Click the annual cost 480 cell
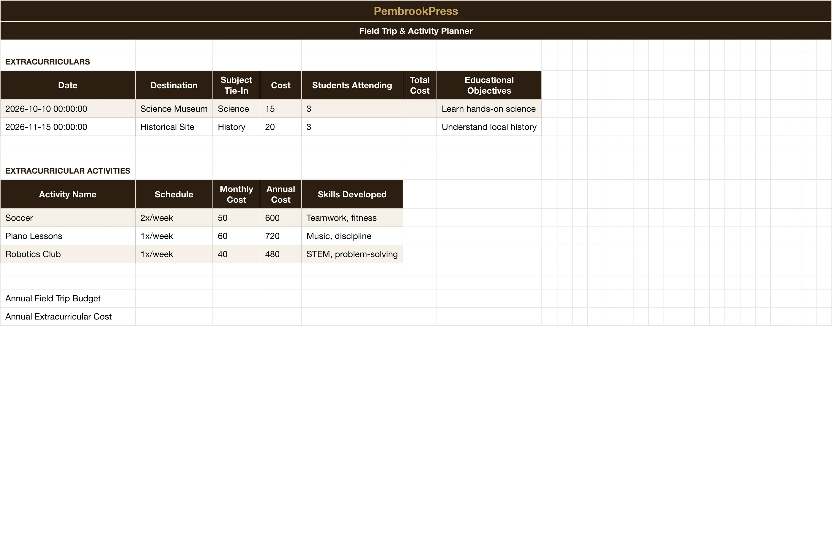Screen dimensions: 832x535 [281, 254]
